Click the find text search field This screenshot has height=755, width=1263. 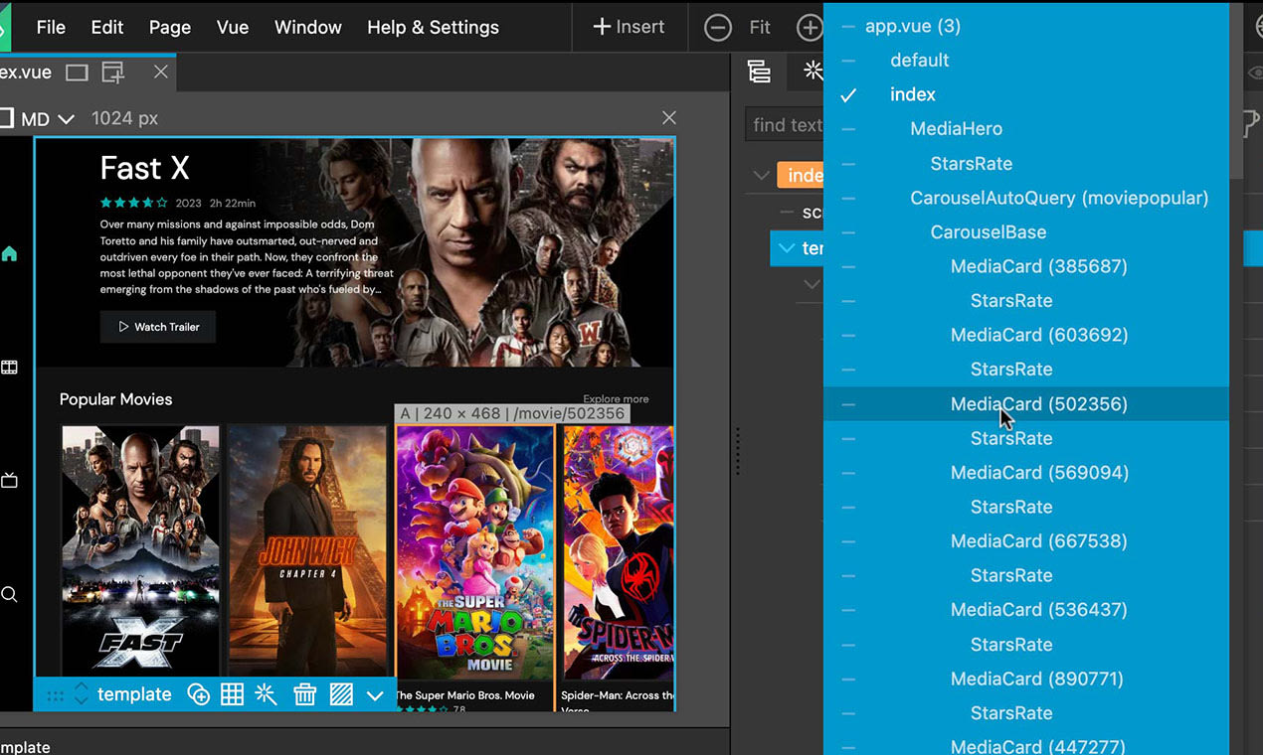[x=784, y=125]
